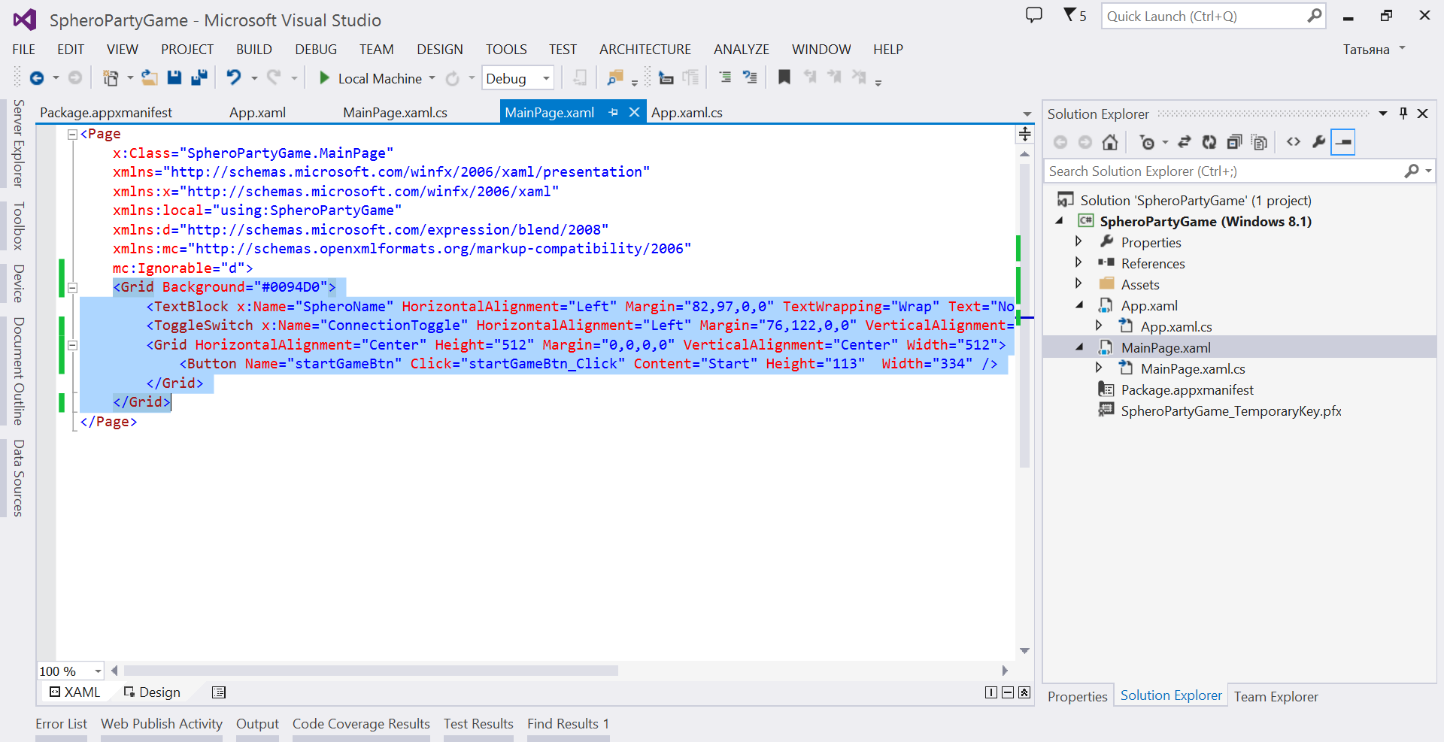1444x742 pixels.
Task: Focus the Search Solution Explorer field
Action: tap(1240, 171)
